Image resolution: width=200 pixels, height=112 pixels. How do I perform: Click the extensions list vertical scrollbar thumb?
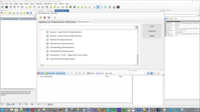pyautogui.click(x=137, y=59)
